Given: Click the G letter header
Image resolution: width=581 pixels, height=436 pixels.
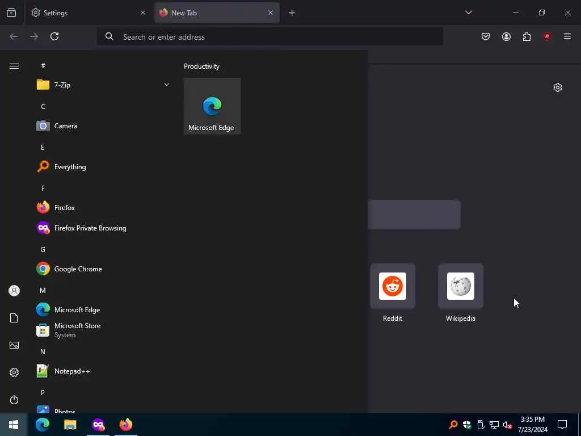Looking at the screenshot, I should (x=43, y=250).
